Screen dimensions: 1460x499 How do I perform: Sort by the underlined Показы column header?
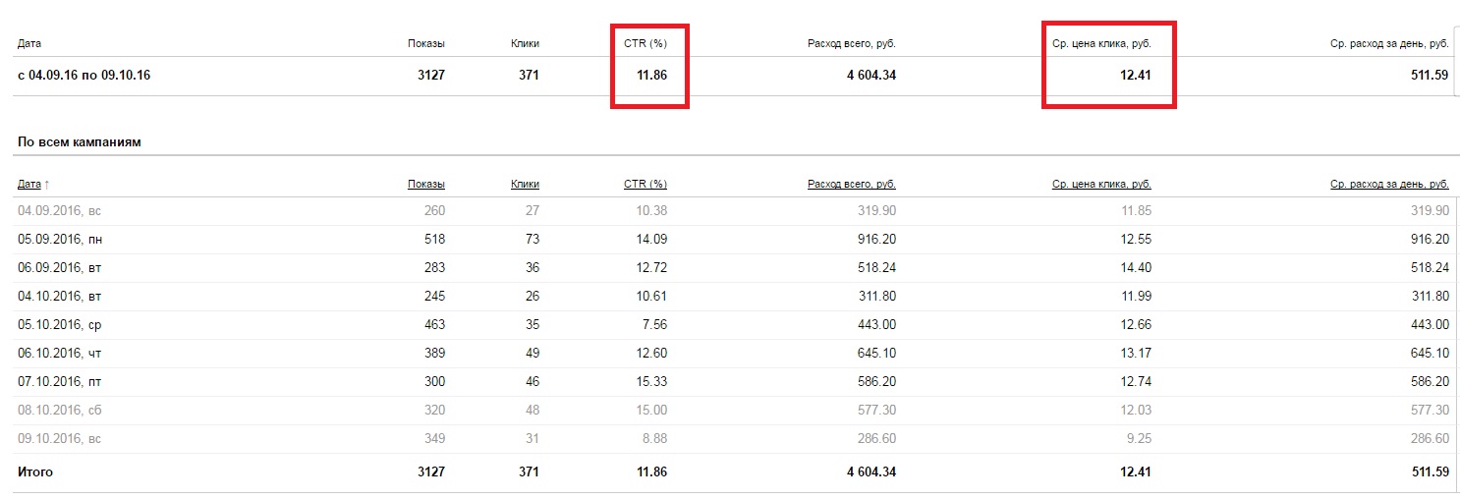click(425, 184)
